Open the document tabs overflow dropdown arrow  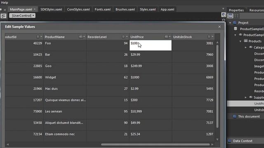pos(223,9)
